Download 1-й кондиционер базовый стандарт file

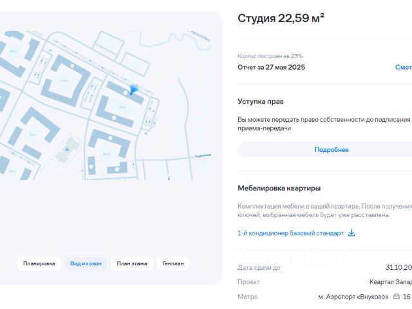point(290,233)
